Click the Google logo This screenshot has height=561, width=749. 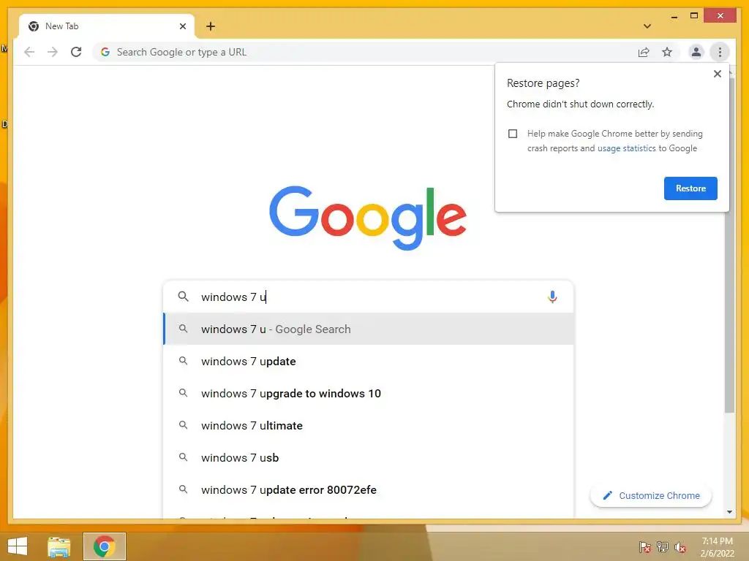point(368,218)
